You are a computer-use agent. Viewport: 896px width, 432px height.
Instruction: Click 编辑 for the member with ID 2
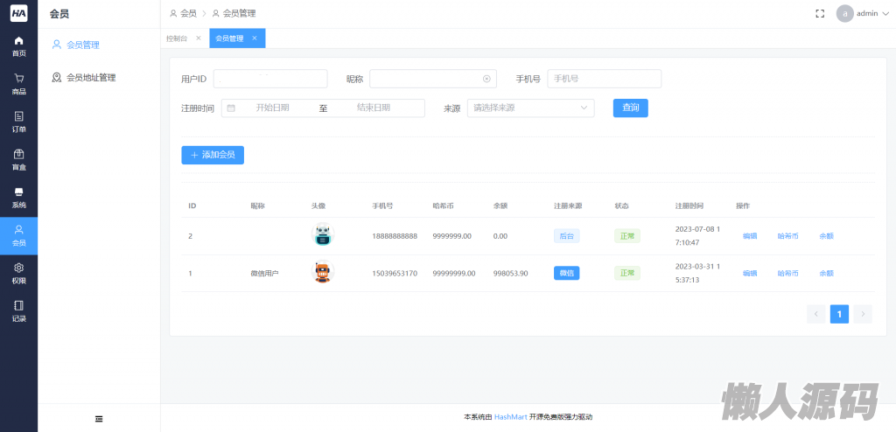[x=750, y=236]
